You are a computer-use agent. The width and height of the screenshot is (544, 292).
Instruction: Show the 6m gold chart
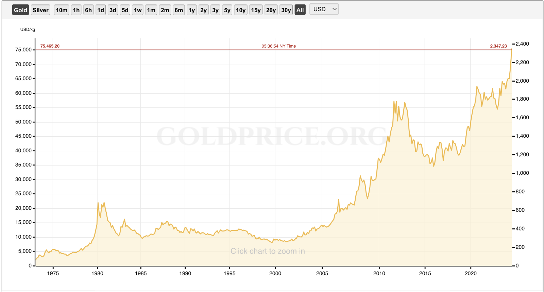click(179, 10)
